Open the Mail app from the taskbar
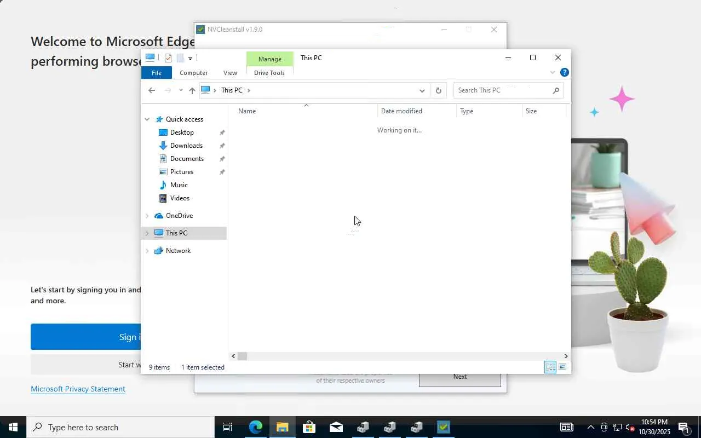Image resolution: width=701 pixels, height=438 pixels. 336,427
